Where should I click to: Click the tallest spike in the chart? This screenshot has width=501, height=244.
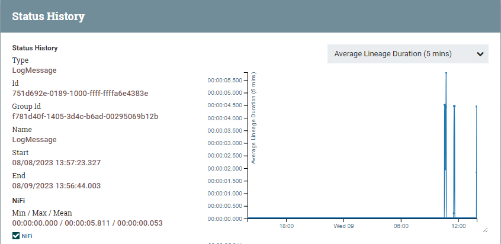pyautogui.click(x=446, y=73)
